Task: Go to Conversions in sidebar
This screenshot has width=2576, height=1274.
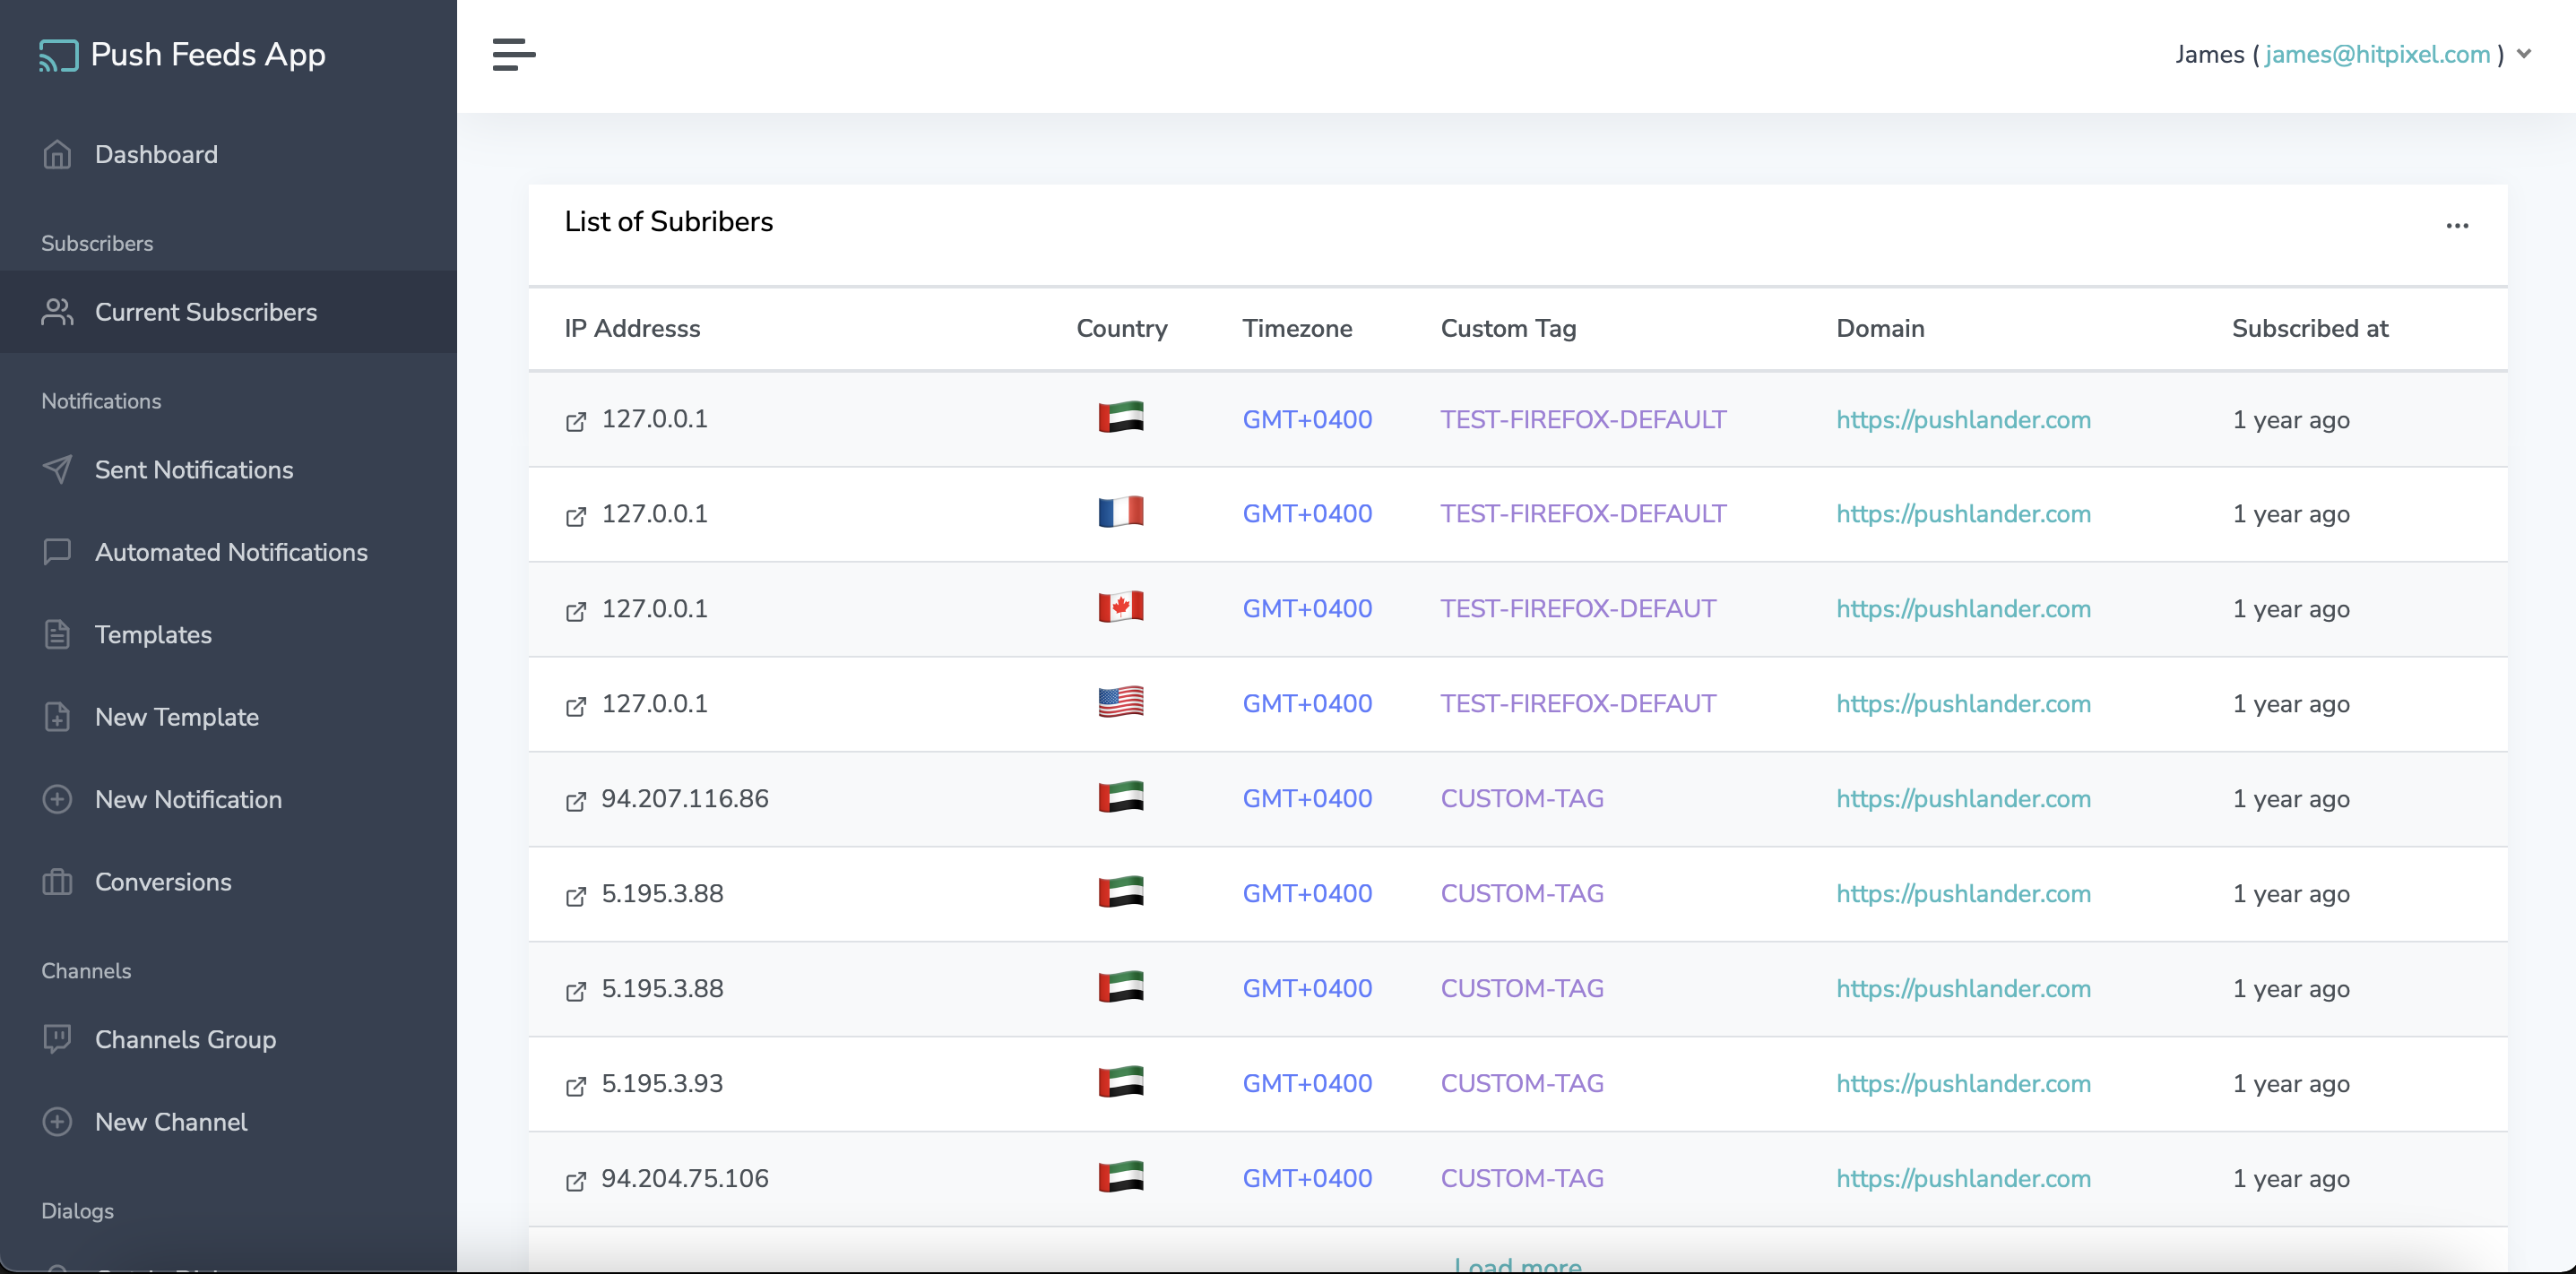Action: (163, 882)
